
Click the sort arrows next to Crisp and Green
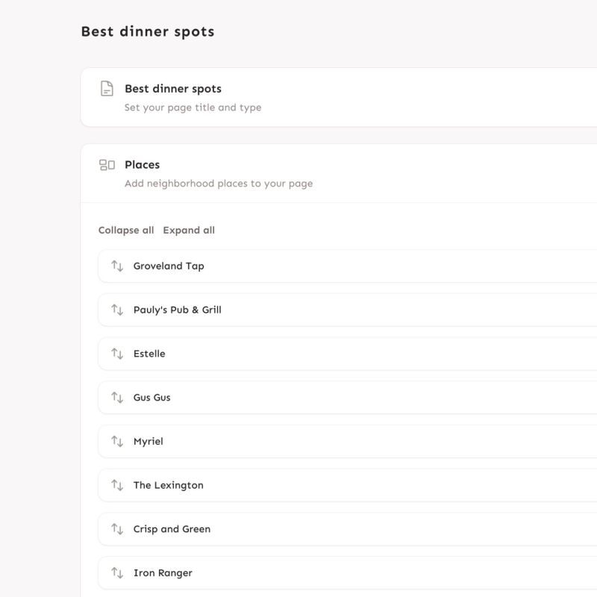[117, 528]
